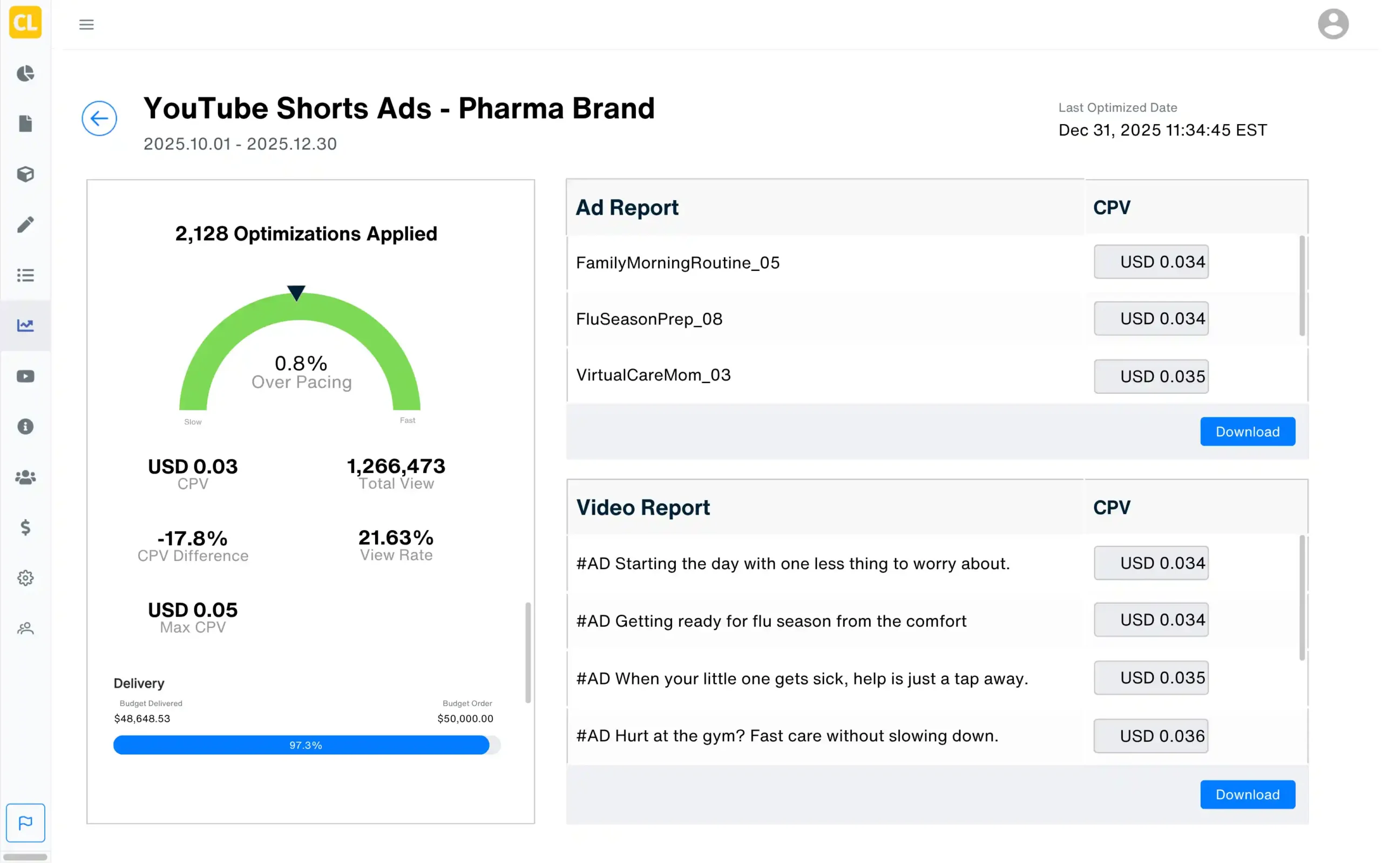1382x863 pixels.
Task: Click the CL logo icon
Action: point(25,22)
